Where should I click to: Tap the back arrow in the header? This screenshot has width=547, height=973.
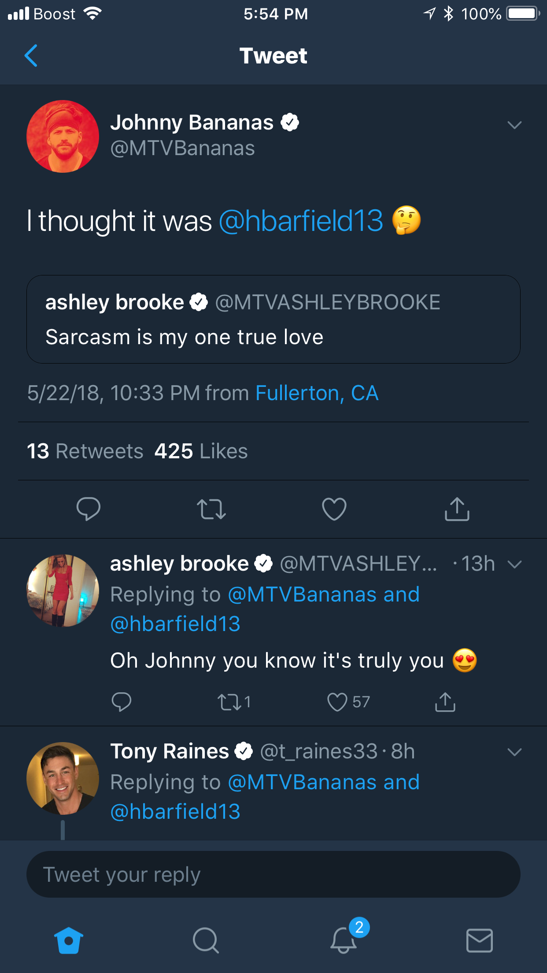31,56
